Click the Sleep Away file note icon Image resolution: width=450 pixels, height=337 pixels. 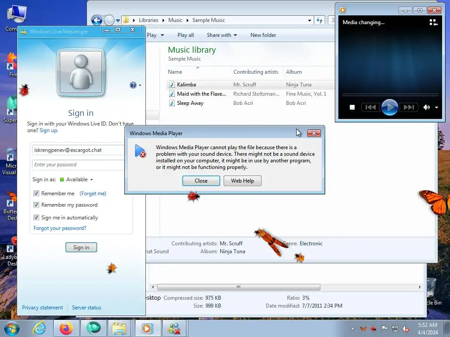point(172,103)
